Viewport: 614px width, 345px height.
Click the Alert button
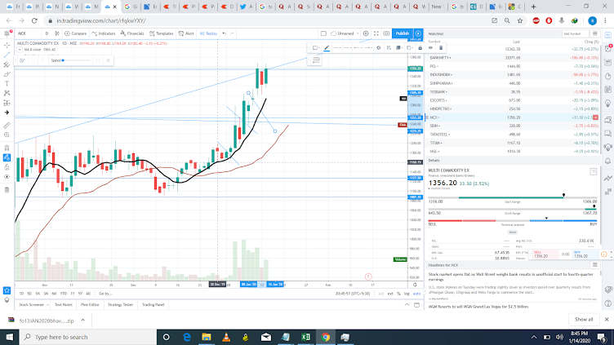tap(186, 33)
